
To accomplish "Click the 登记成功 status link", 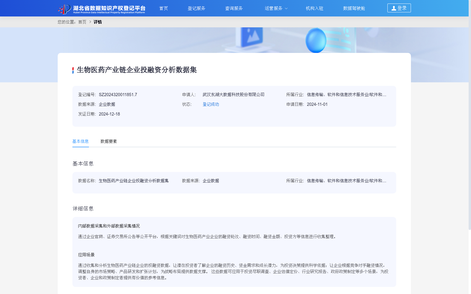I will click(211, 104).
